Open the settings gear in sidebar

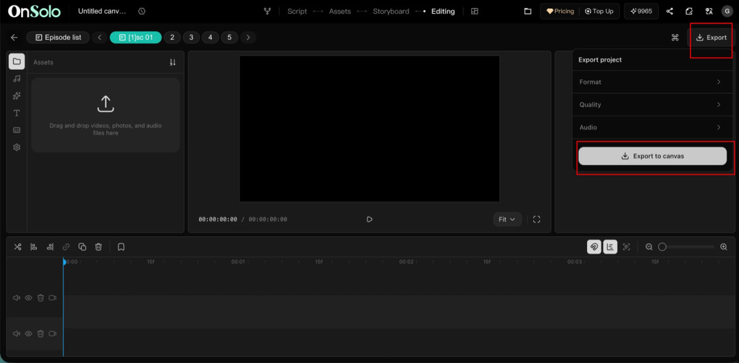tap(16, 147)
